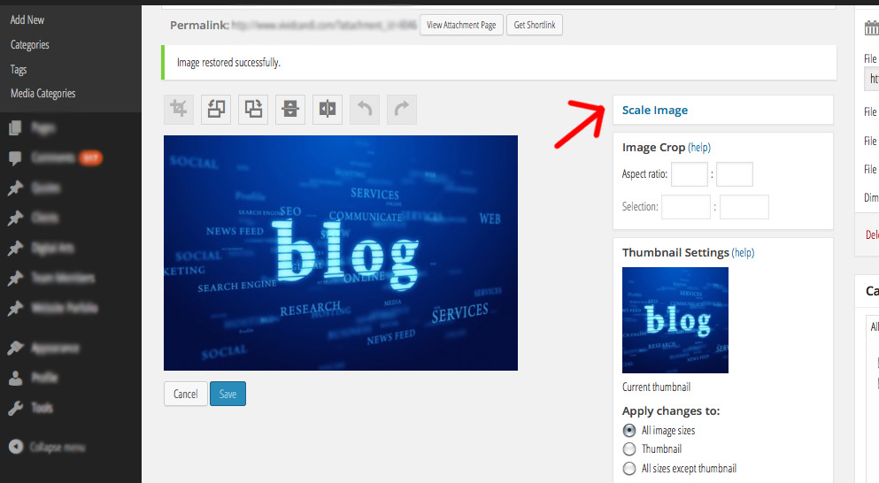Rotate the image counter-clockwise
This screenshot has height=483, width=879.
tap(216, 109)
